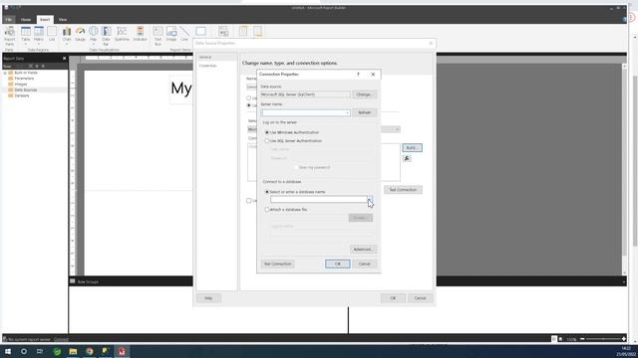638x358 pixels.
Task: Click Cancel in Data Source Properties dialog
Action: (x=420, y=298)
